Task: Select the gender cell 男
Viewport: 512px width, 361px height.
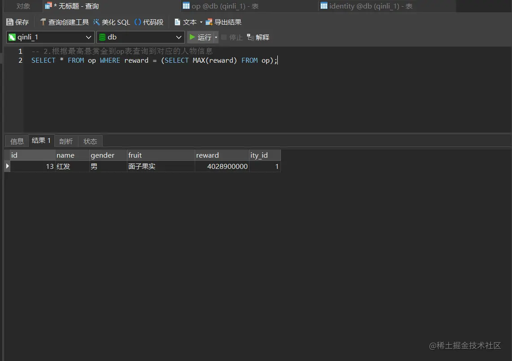Action: point(108,167)
